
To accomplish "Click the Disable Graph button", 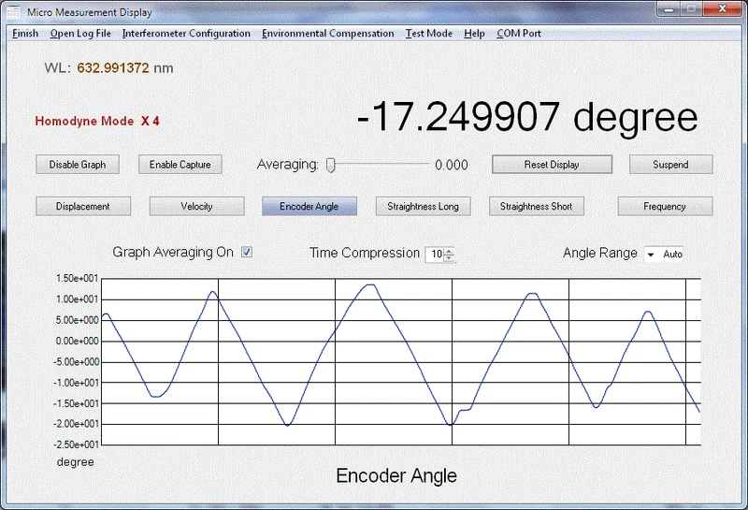I will point(78,165).
